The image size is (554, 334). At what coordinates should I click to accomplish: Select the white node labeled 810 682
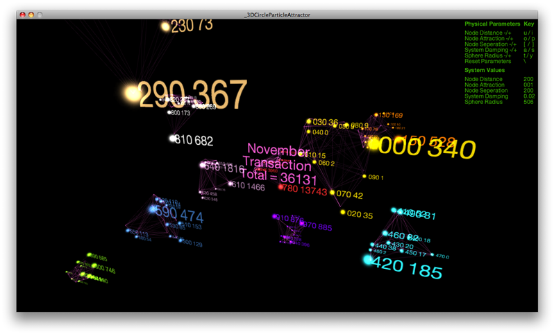coord(173,139)
